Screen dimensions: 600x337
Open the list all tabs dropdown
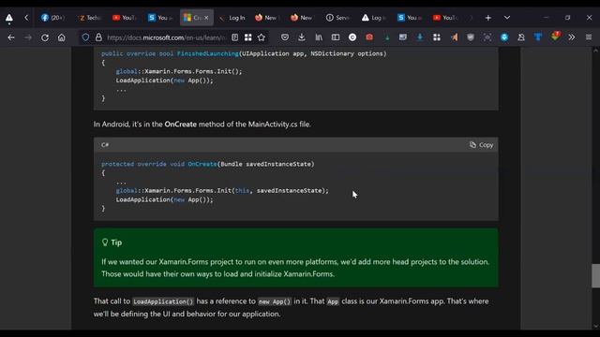tap(506, 18)
